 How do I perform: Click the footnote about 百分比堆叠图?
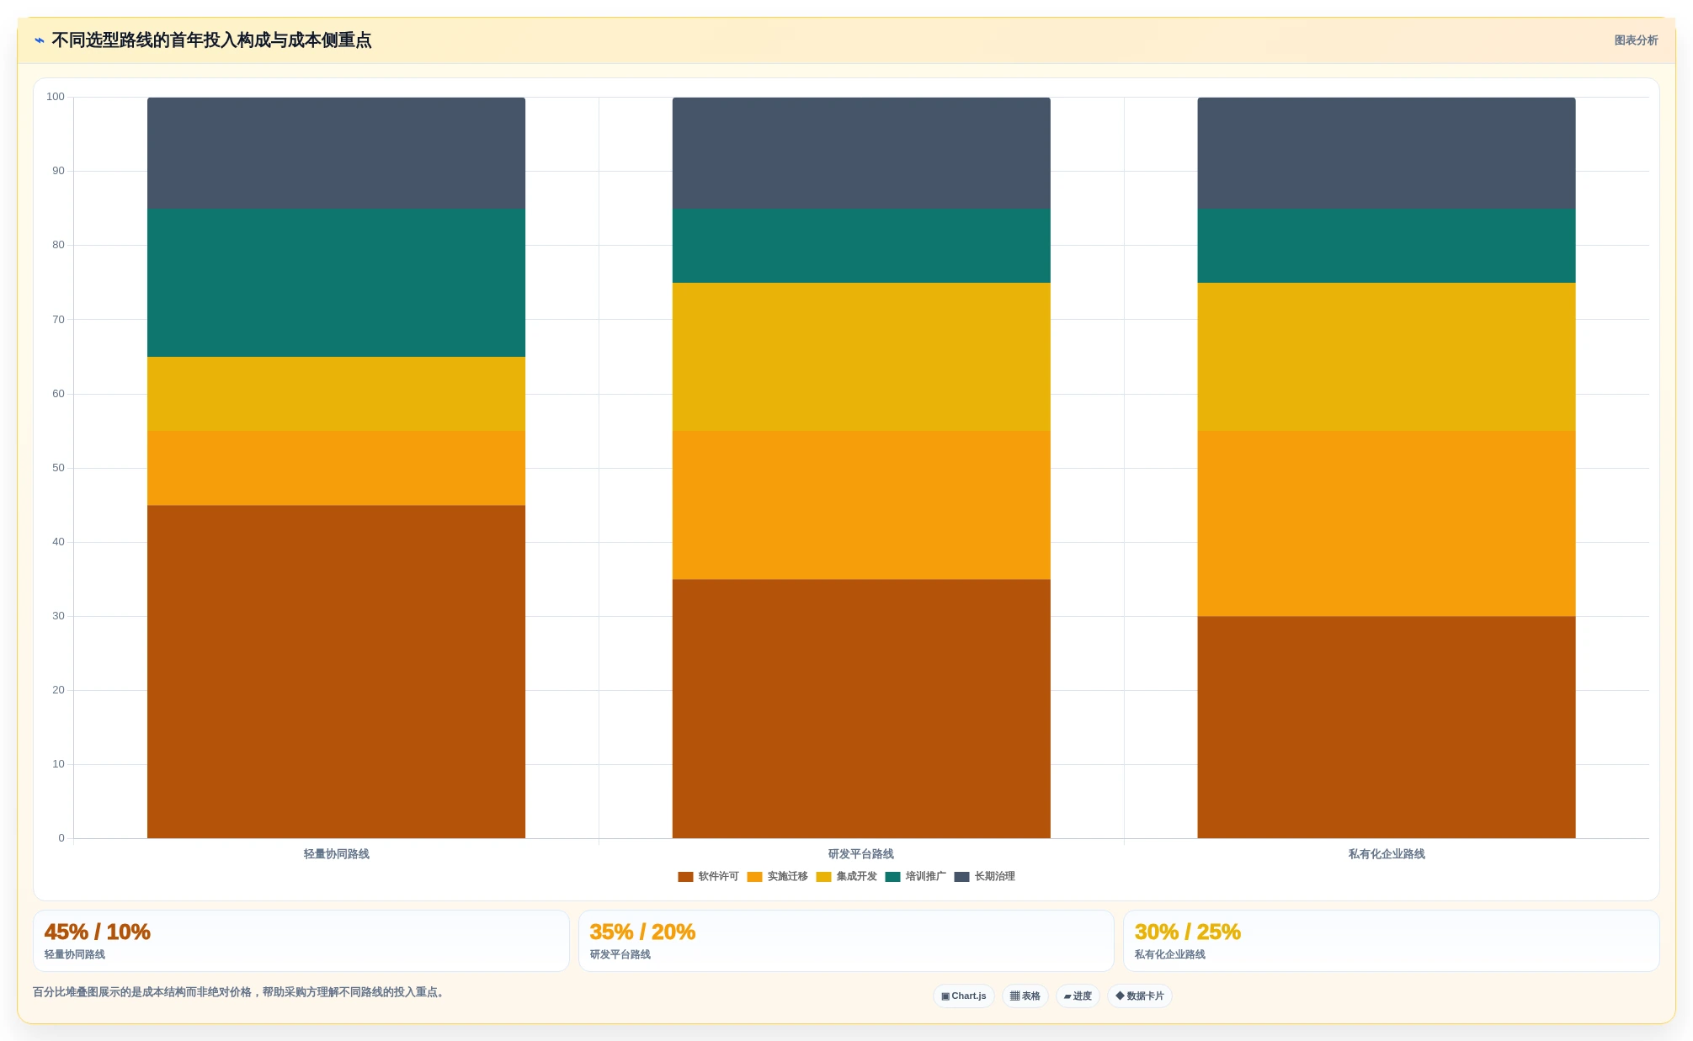(238, 992)
